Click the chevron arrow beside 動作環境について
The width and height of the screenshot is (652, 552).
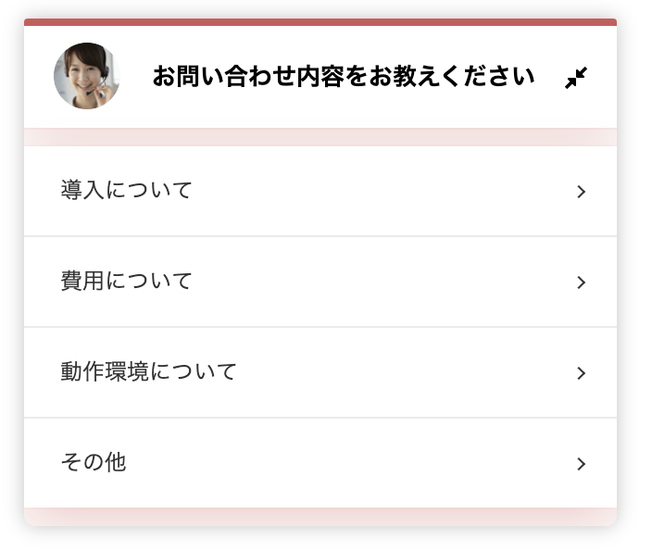[x=582, y=373]
